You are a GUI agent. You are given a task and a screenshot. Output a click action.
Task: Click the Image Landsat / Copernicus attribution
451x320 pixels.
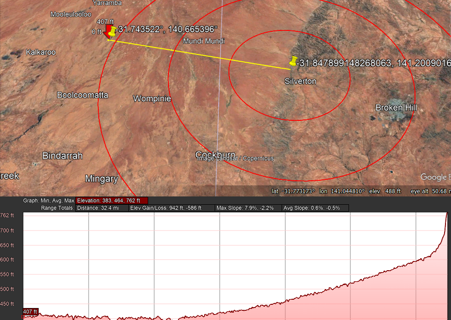coord(235,159)
